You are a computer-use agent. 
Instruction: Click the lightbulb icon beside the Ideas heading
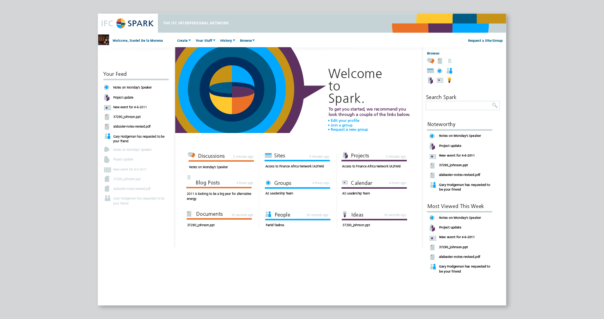(345, 214)
